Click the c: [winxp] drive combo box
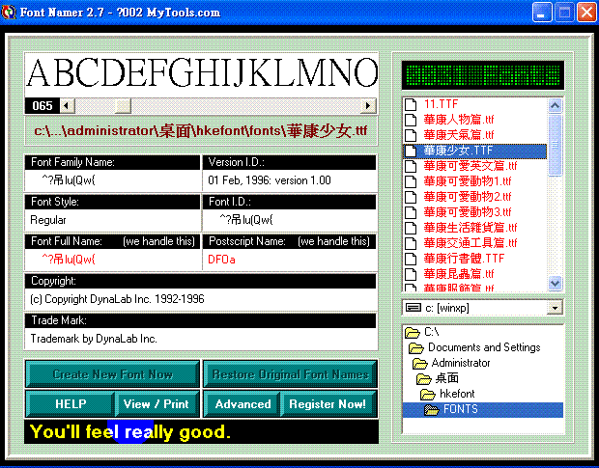Viewport: 599px width, 468px height. click(x=482, y=308)
